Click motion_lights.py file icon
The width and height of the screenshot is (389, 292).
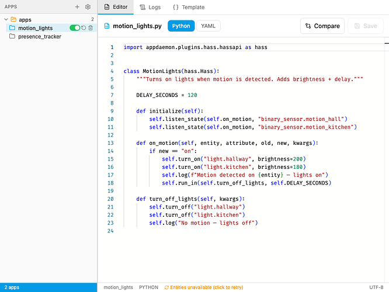(x=107, y=26)
